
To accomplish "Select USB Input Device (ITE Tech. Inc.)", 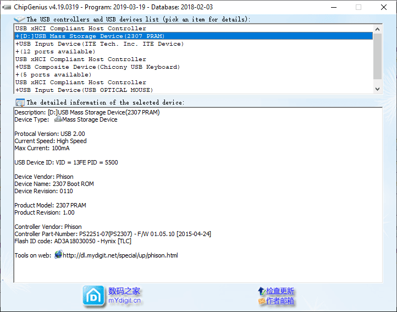I will click(194, 44).
